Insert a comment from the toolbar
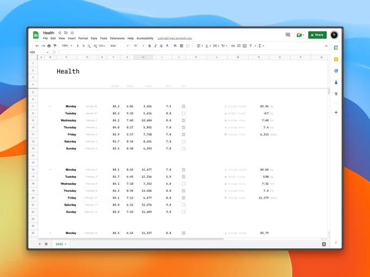This screenshot has width=370, height=277. pos(239,46)
